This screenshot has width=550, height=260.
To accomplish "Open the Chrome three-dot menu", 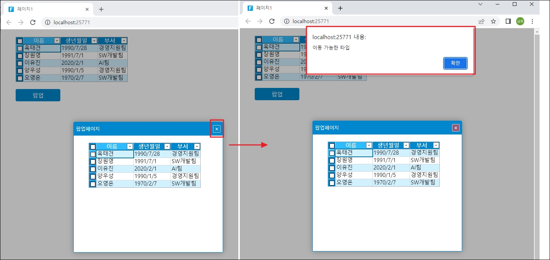I will 532,21.
